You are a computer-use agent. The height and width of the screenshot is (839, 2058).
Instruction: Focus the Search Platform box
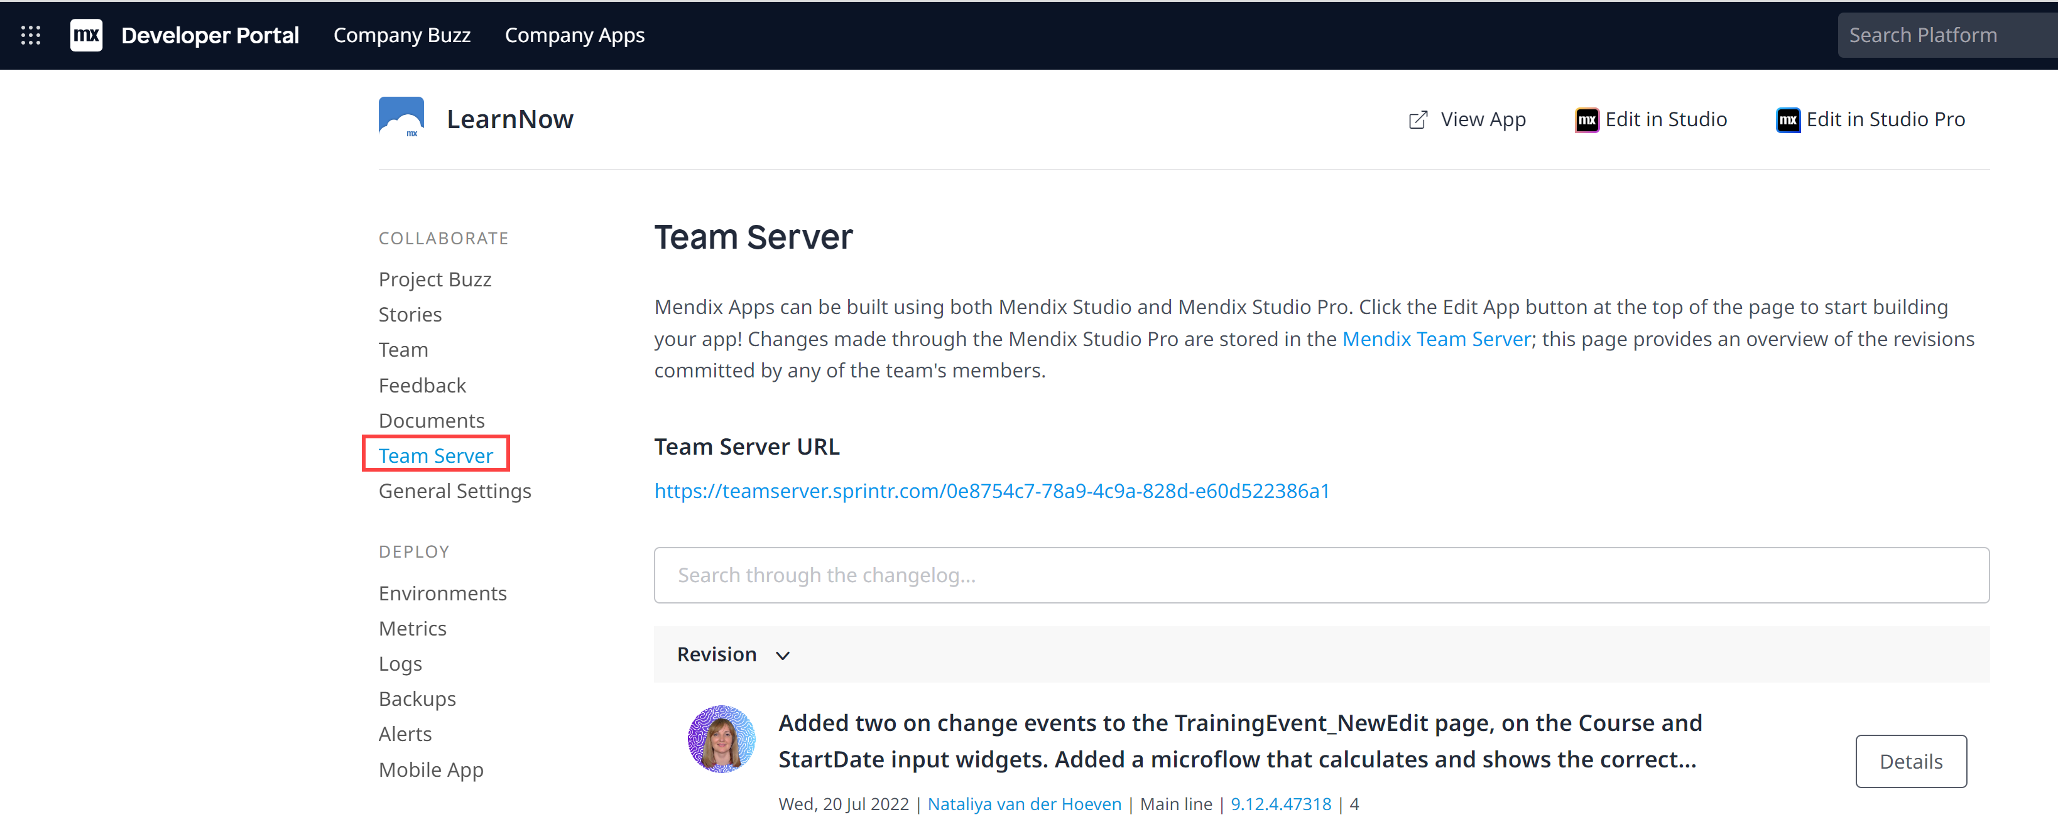click(1946, 35)
